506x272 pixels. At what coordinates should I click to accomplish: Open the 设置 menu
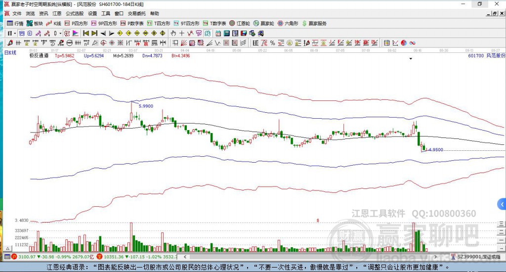[92, 13]
